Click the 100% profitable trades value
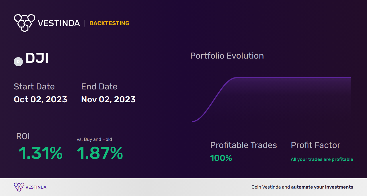 tap(221, 158)
